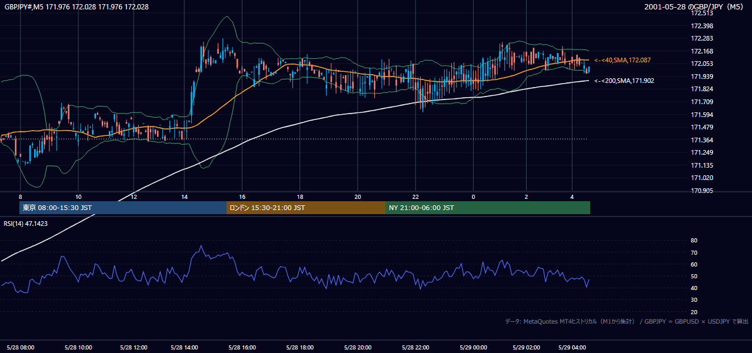Click the 171.709 price axis label
This screenshot has width=752, height=353.
coord(701,102)
